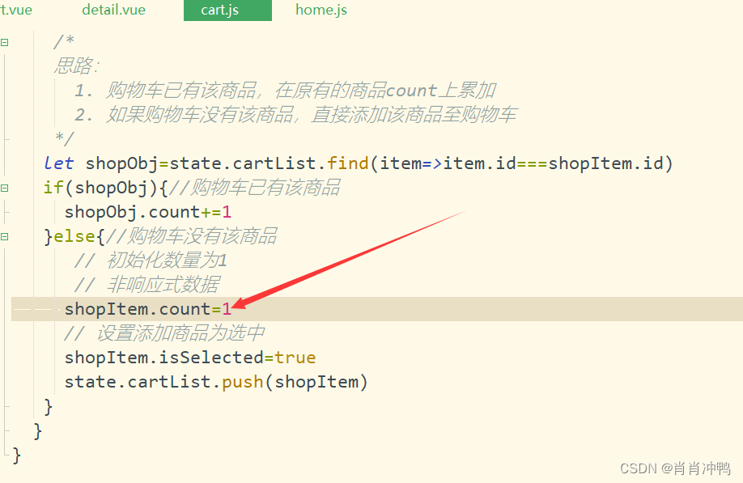
Task: Click the 'push' method name
Action: pos(243,382)
